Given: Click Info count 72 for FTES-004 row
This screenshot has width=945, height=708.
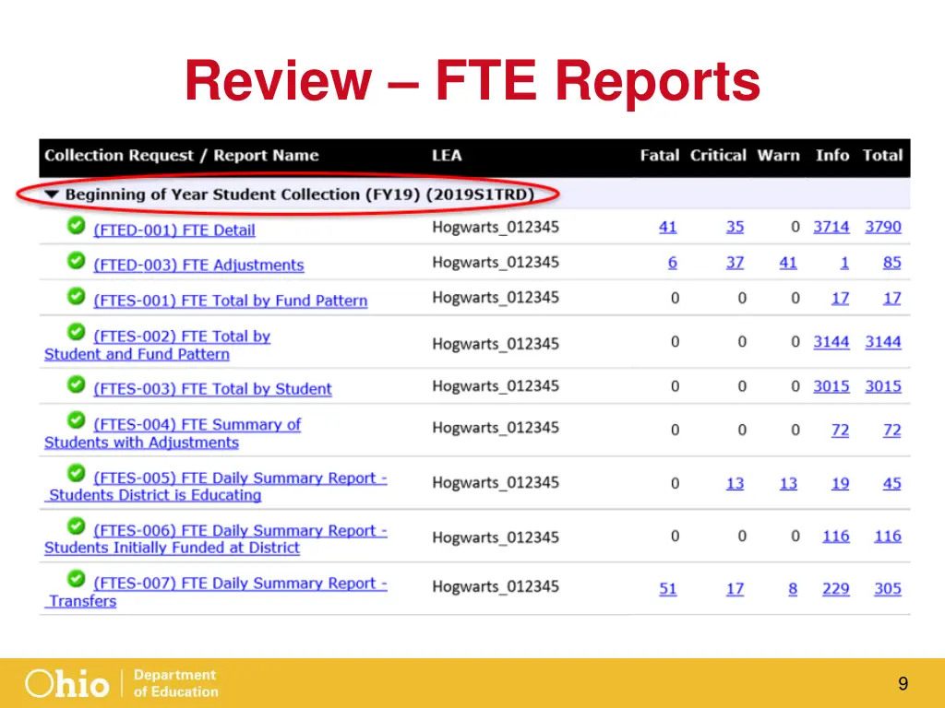Looking at the screenshot, I should [x=841, y=430].
